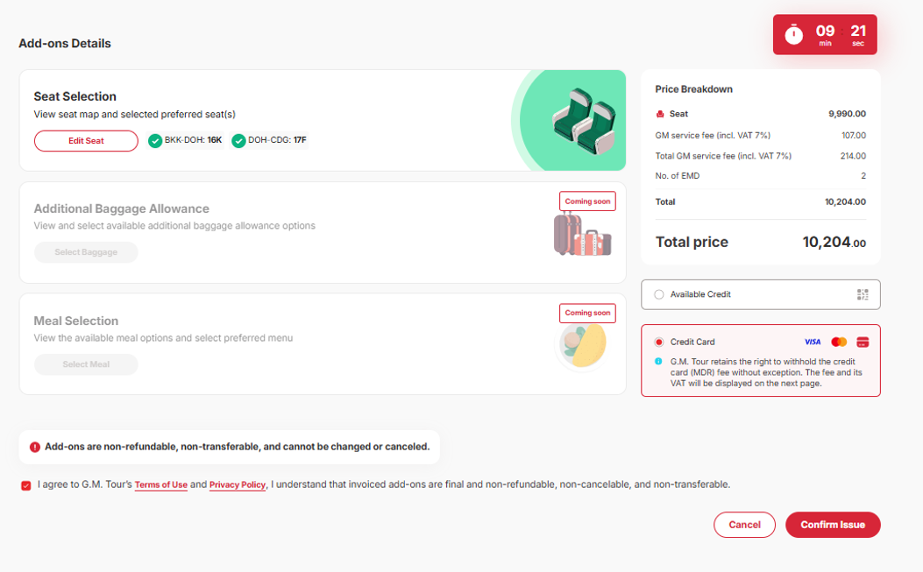Click the Edit Seat button
The image size is (923, 572).
pyautogui.click(x=86, y=141)
